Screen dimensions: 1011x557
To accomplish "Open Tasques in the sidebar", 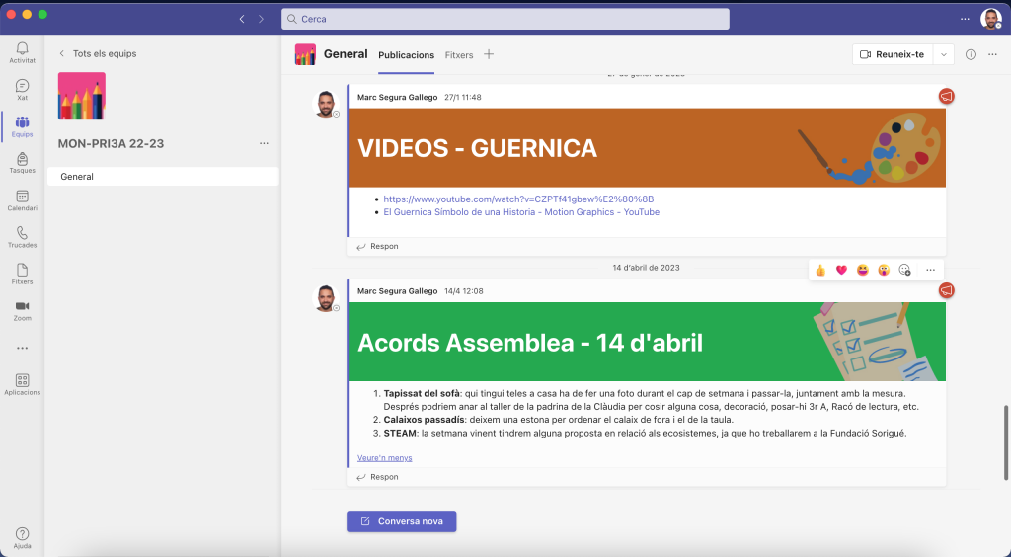I will click(22, 161).
